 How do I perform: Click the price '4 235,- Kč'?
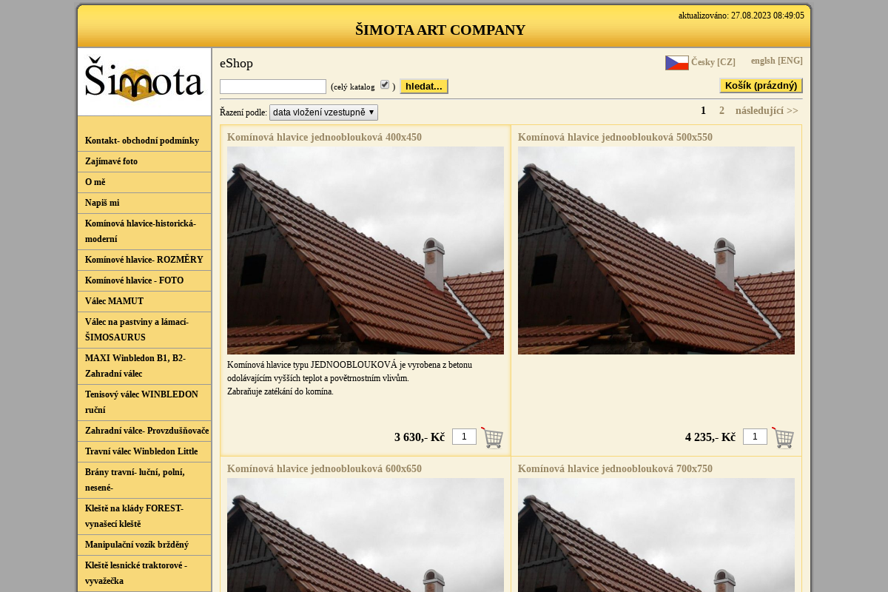click(x=710, y=437)
